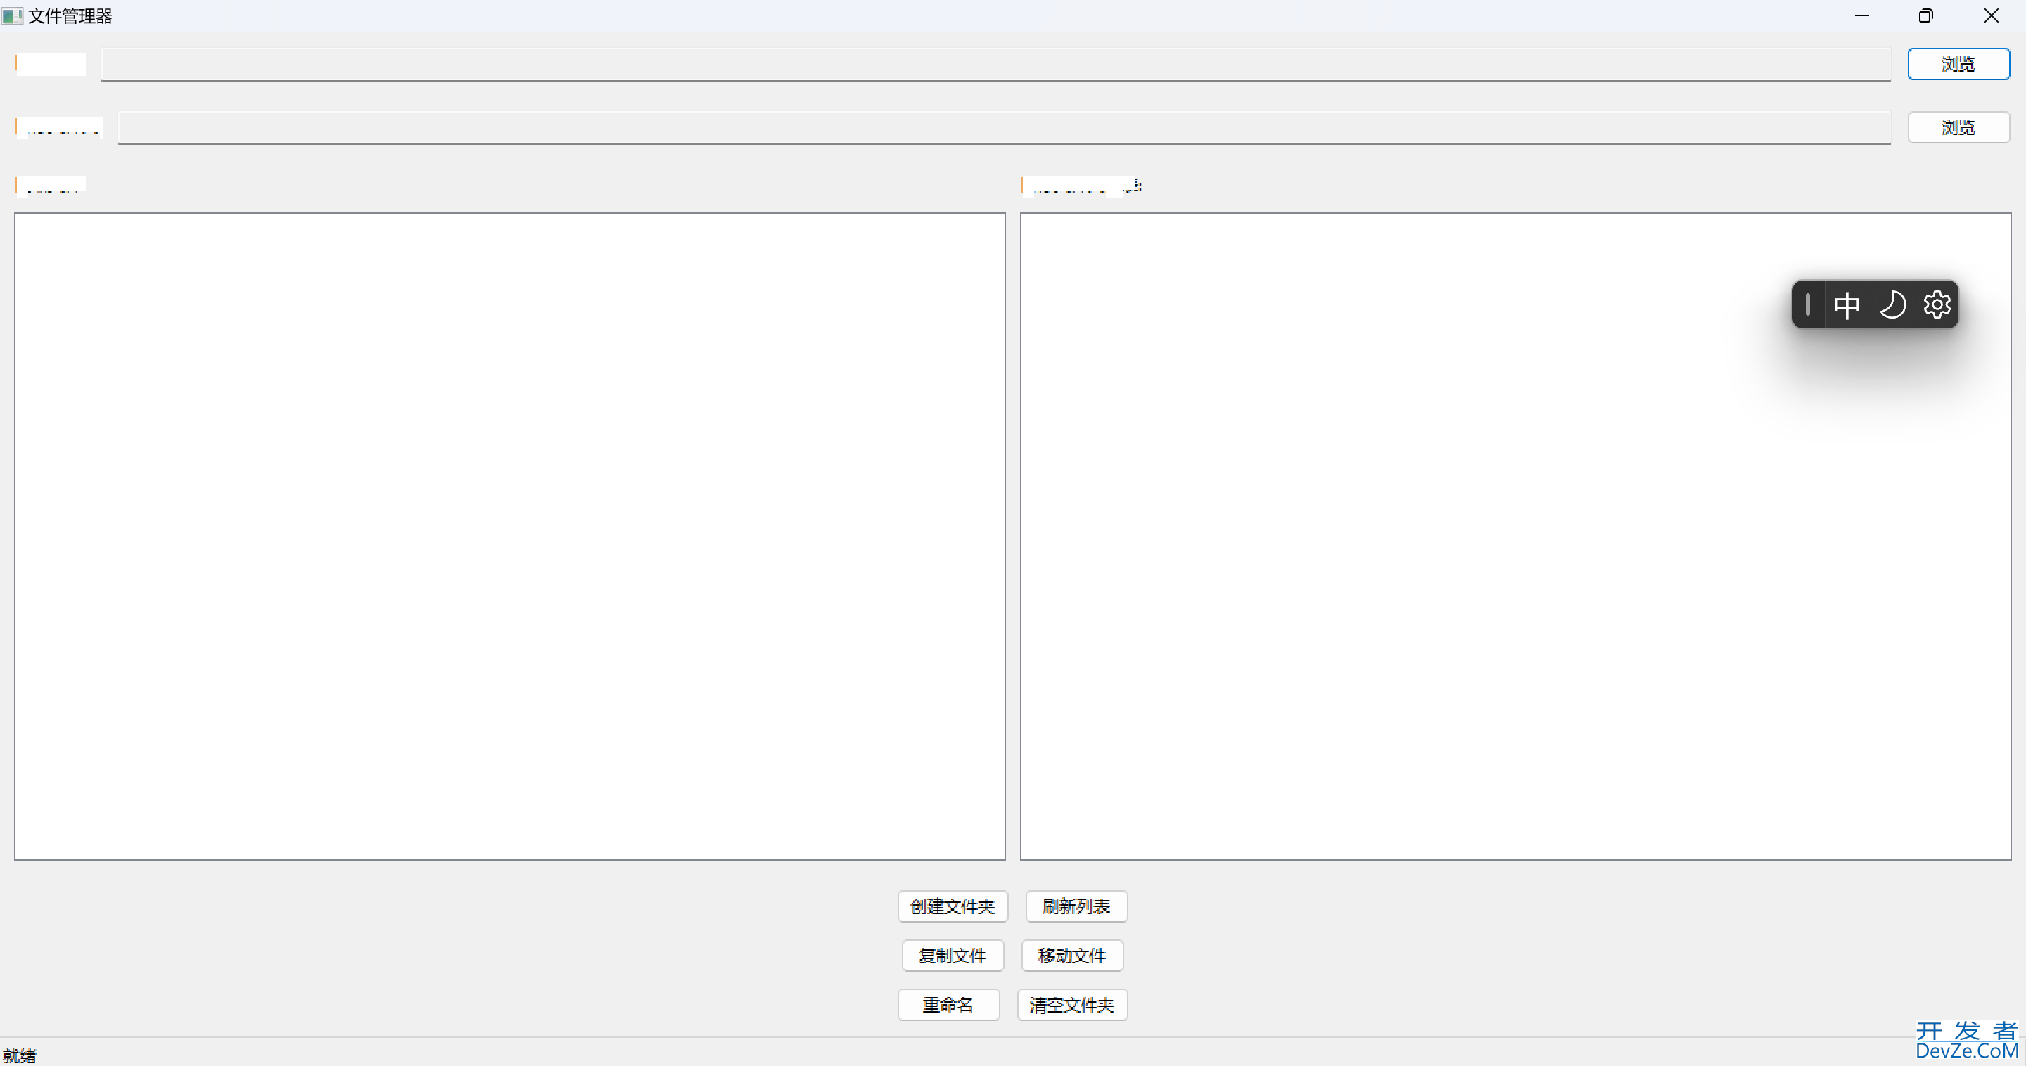This screenshot has height=1066, width=2026.
Task: Click the 创建文件夹 button
Action: 952,906
